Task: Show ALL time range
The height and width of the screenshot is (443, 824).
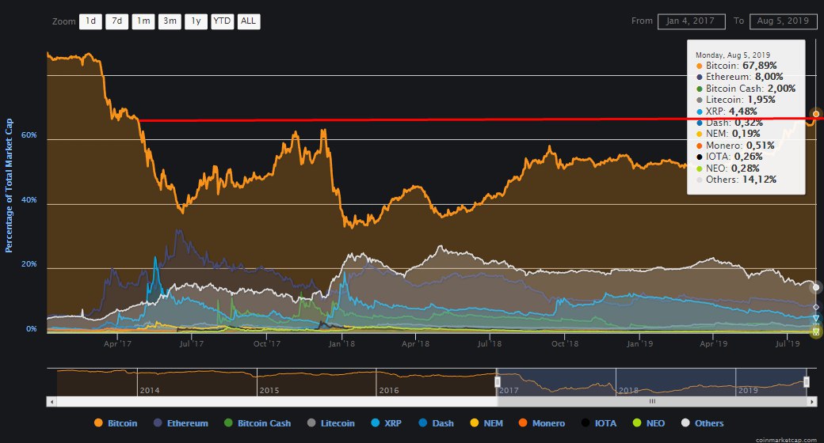Action: (249, 21)
